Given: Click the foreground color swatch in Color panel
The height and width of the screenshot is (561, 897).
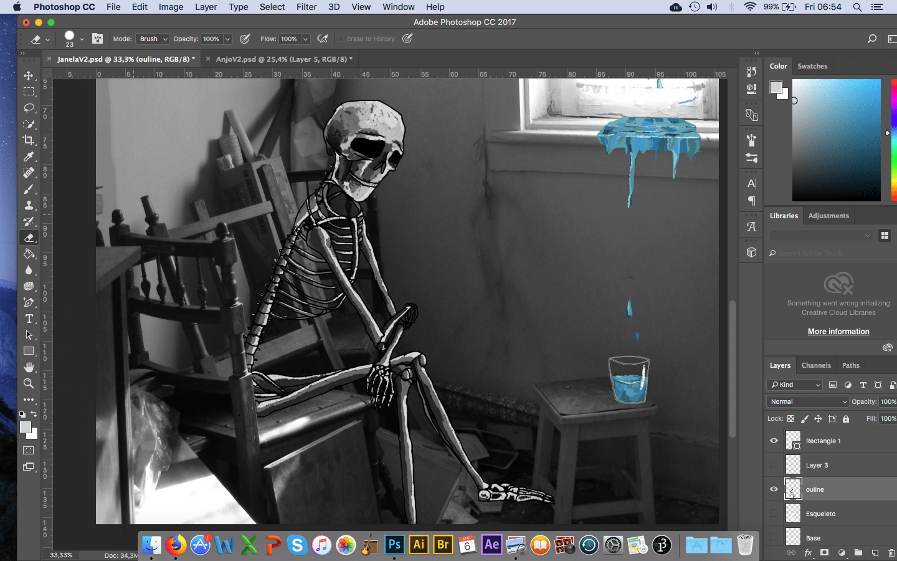Looking at the screenshot, I should click(776, 87).
